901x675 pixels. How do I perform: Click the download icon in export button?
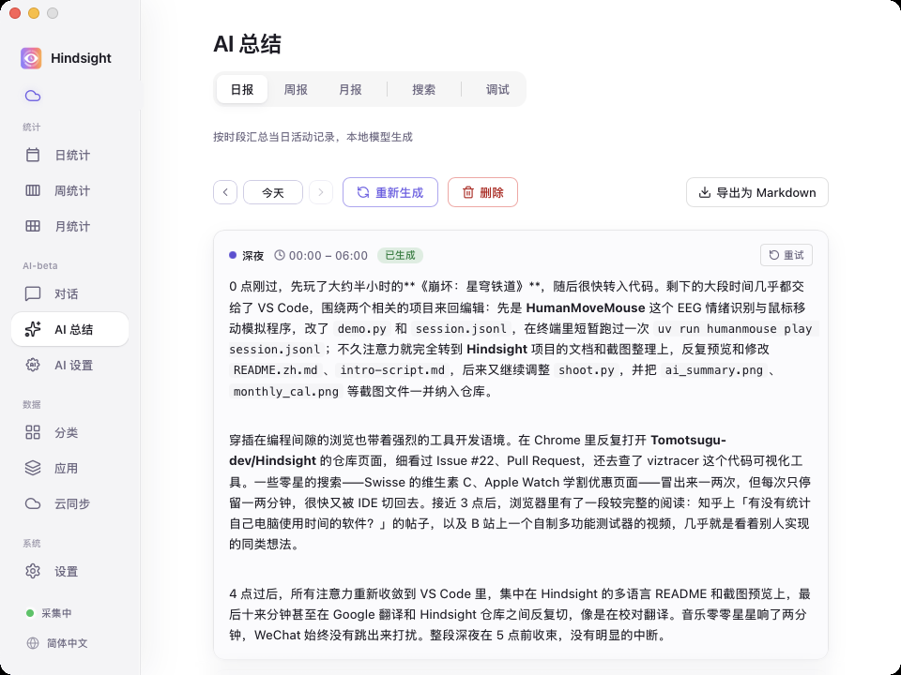(705, 192)
